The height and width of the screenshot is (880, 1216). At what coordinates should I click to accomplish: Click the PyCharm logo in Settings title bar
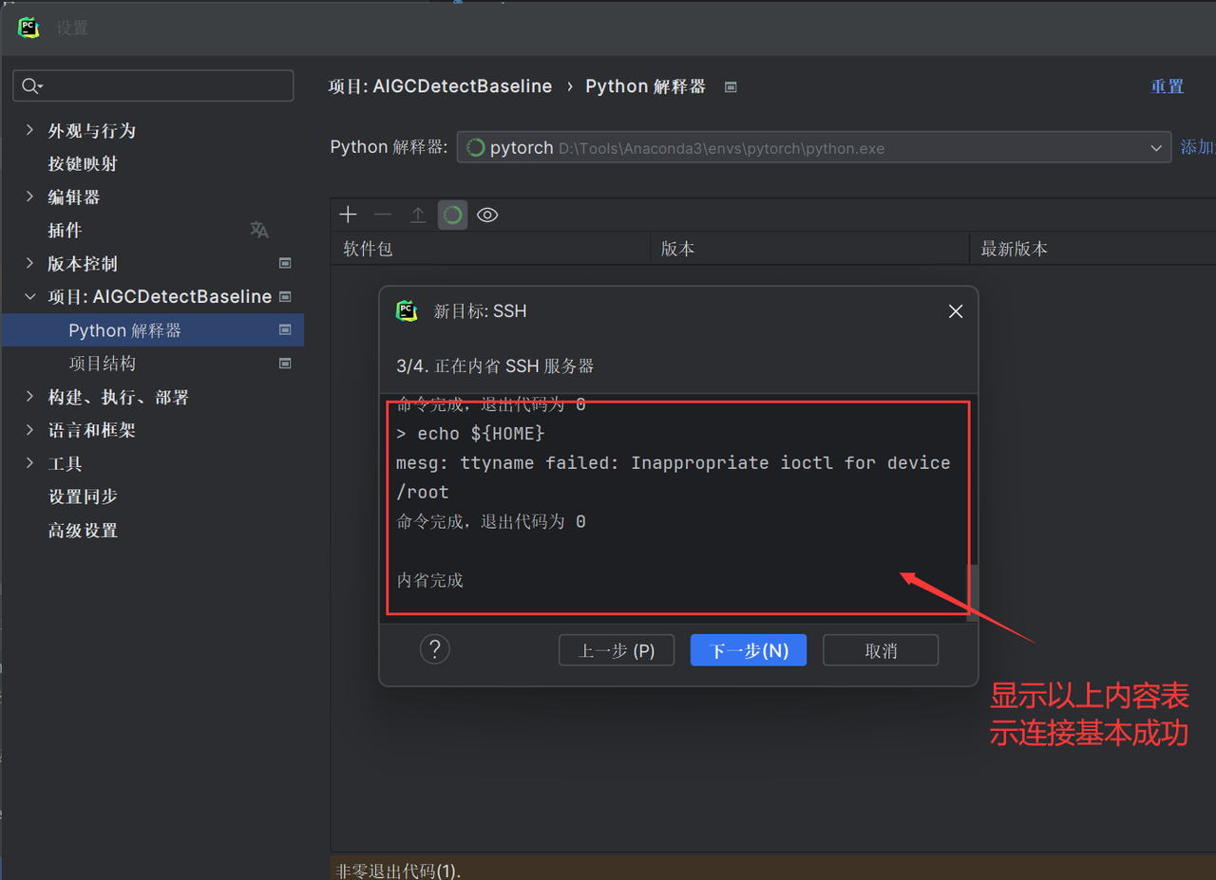point(29,27)
